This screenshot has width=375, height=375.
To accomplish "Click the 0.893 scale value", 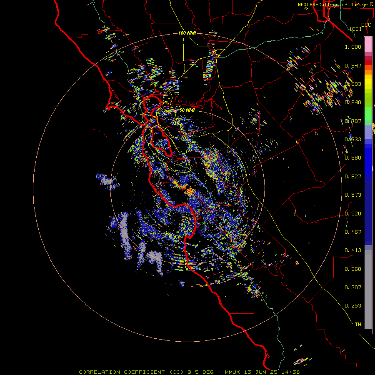I will tap(353, 84).
